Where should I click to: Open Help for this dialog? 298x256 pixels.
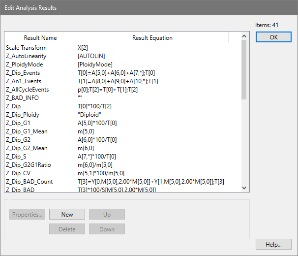tap(273, 244)
